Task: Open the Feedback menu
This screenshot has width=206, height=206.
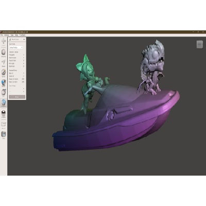Action: point(22,35)
